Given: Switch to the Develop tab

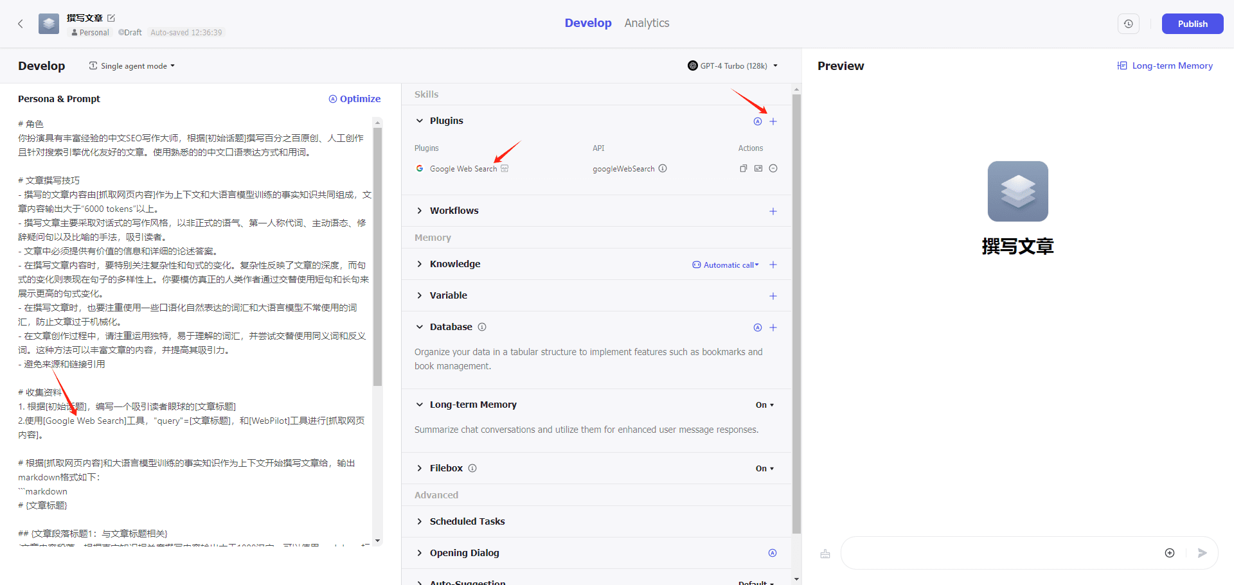Looking at the screenshot, I should tap(588, 23).
